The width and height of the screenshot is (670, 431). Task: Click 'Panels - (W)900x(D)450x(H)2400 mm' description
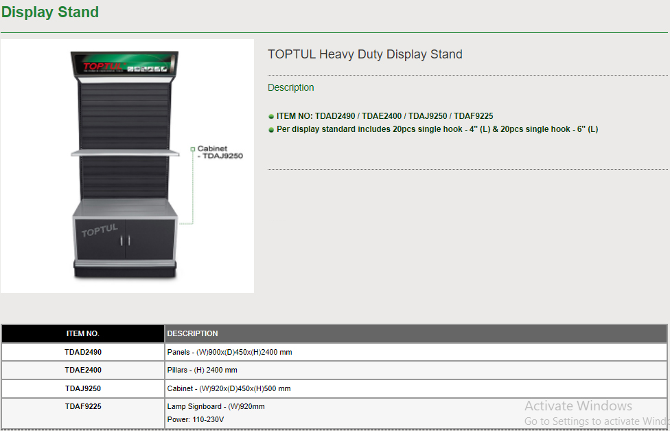[x=229, y=352]
